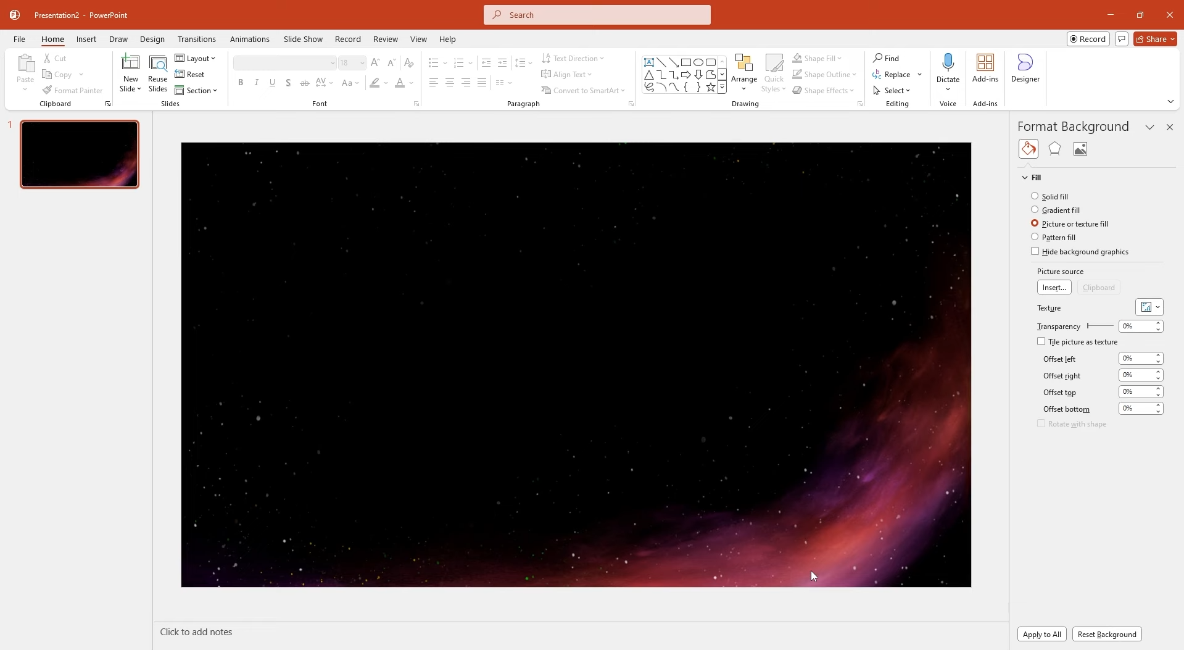The height and width of the screenshot is (650, 1184).
Task: Select the Picture icon in Format Background pane
Action: coord(1082,149)
